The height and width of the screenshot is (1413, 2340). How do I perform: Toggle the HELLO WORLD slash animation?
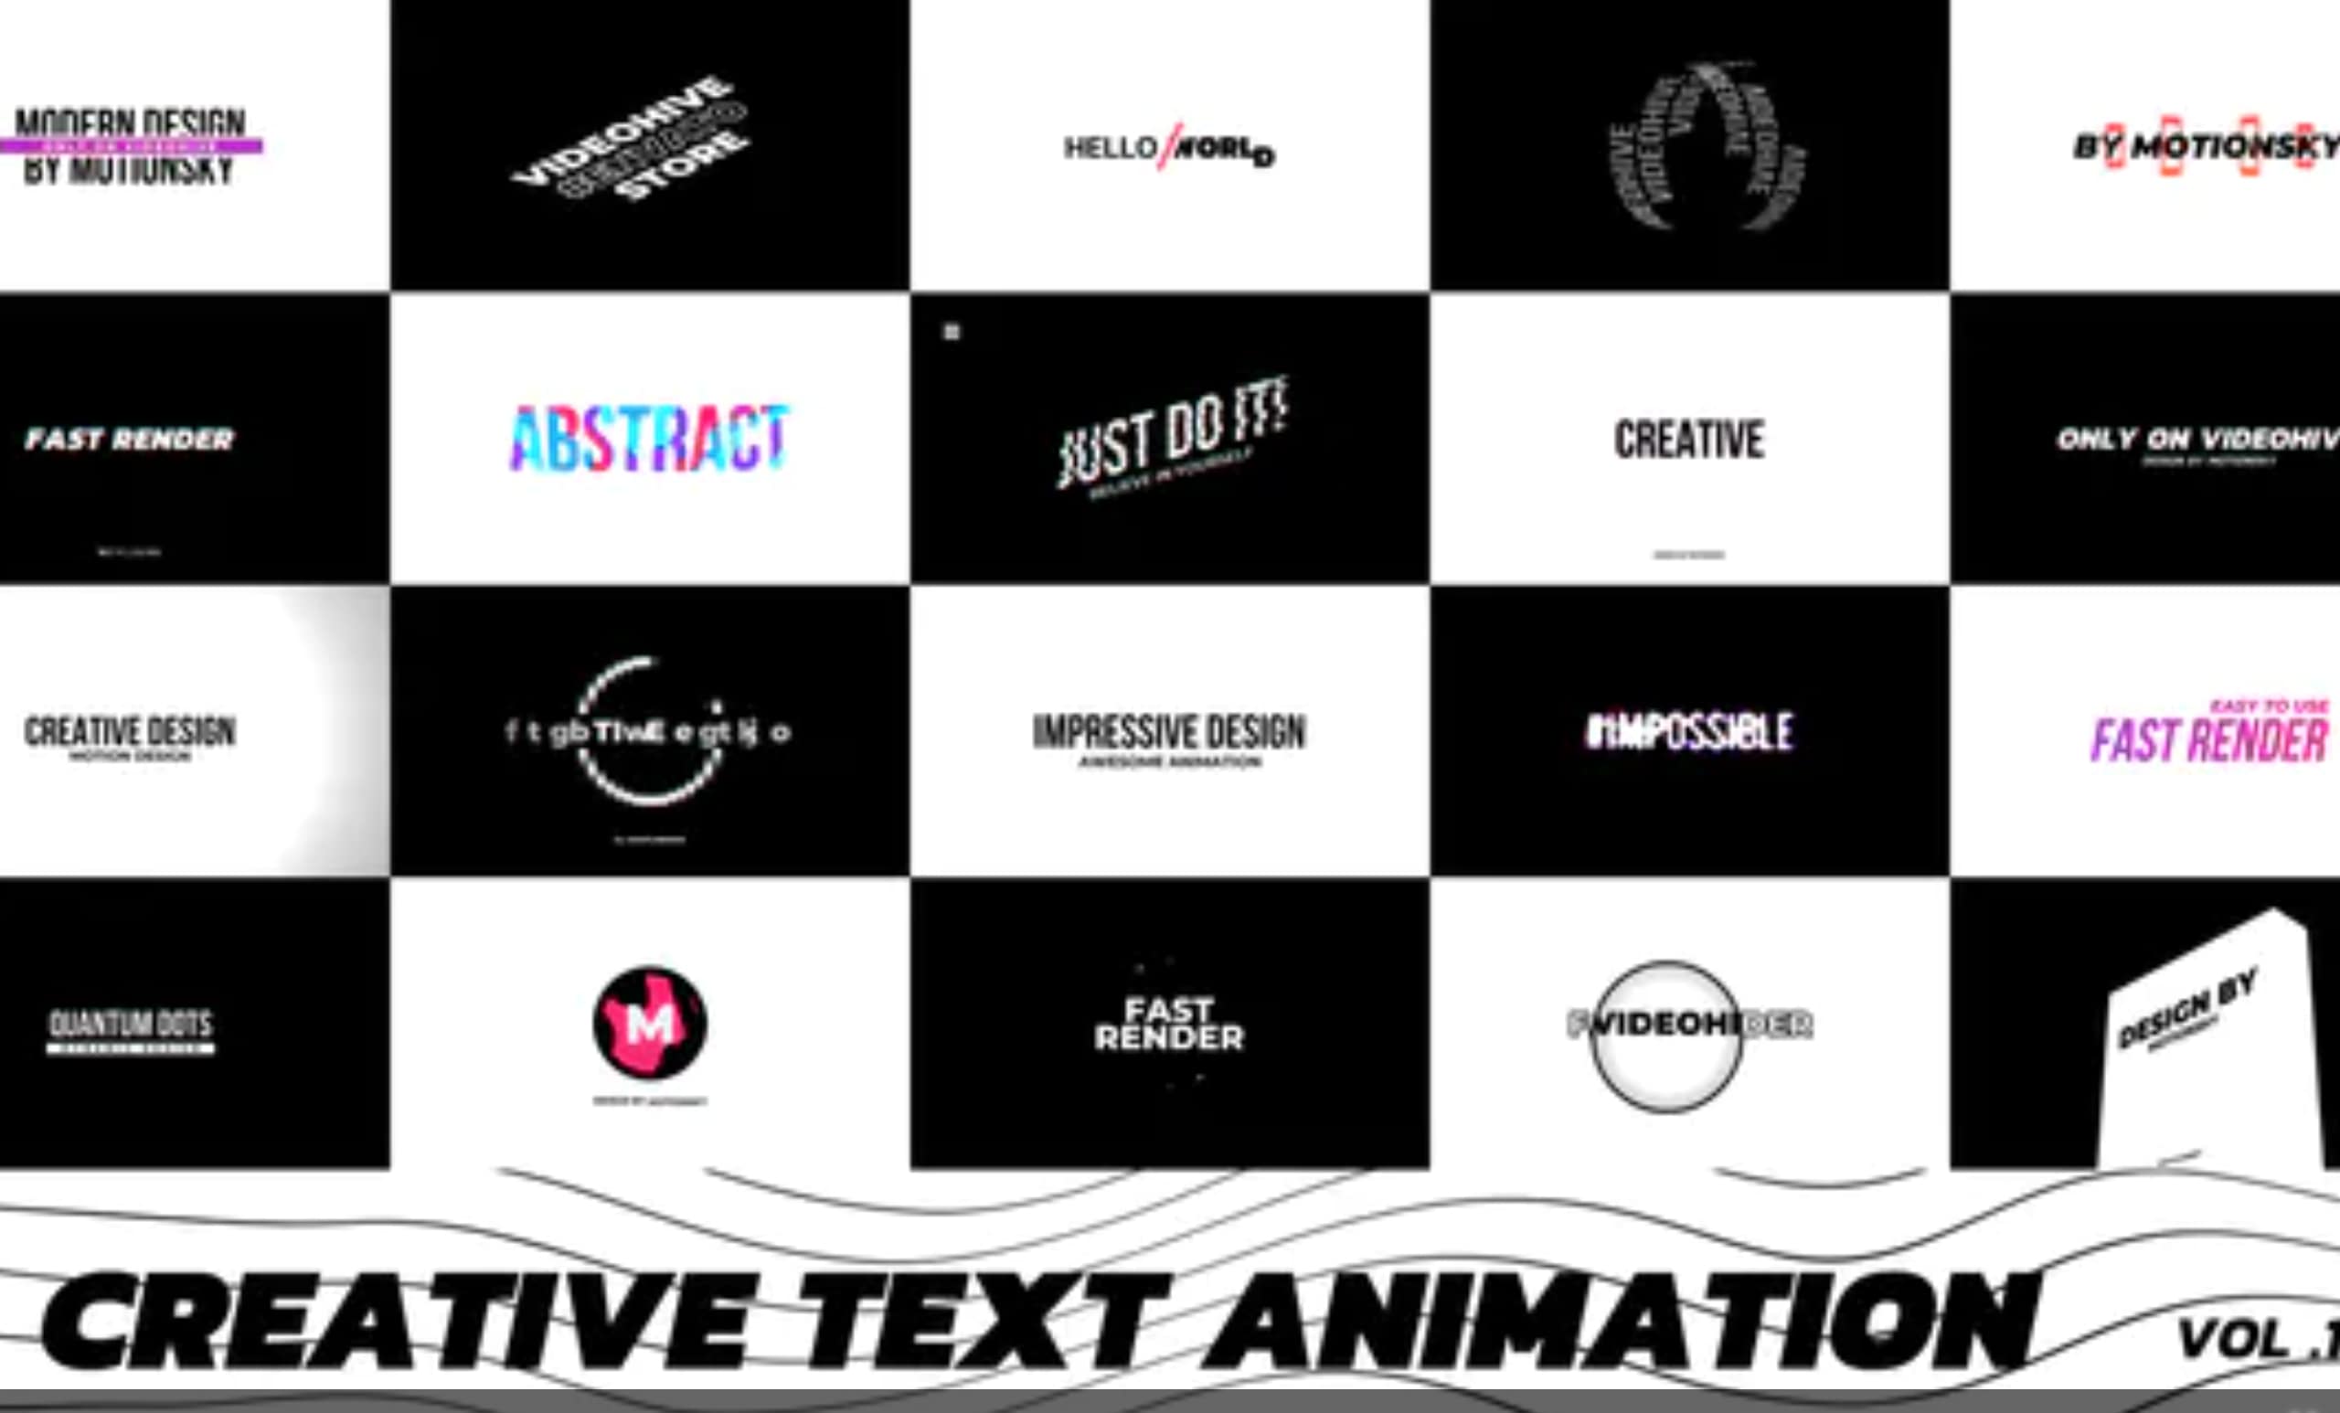pos(1170,147)
